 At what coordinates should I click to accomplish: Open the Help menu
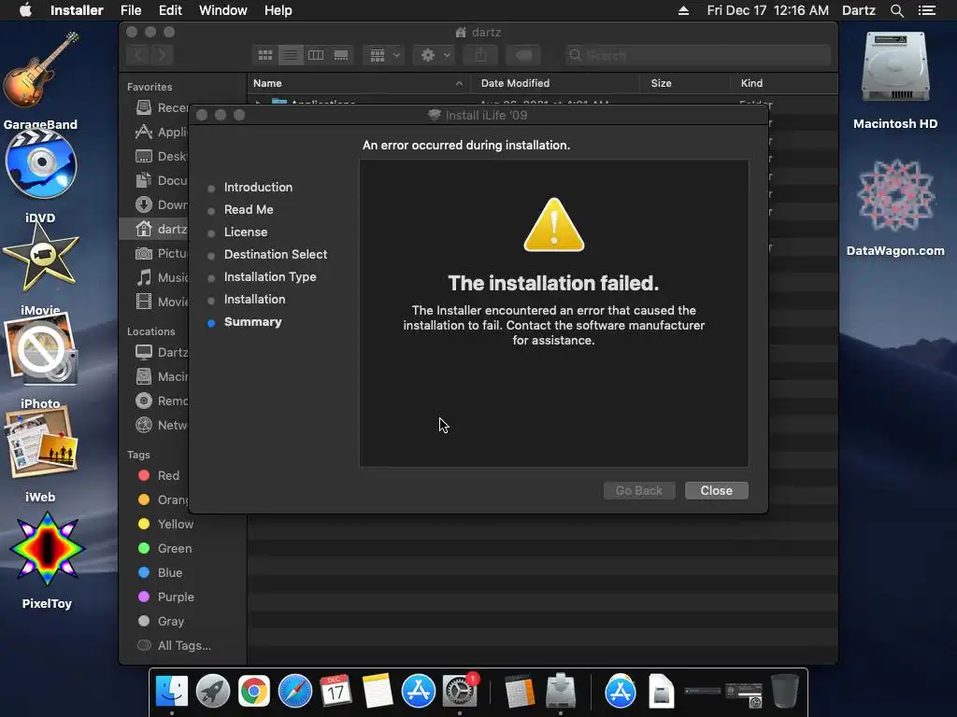pos(279,10)
